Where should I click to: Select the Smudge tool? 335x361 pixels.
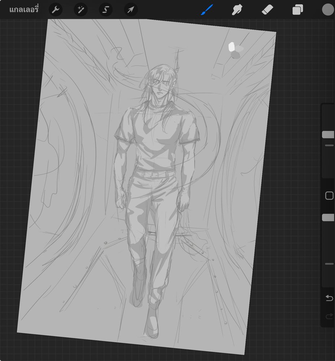pos(237,10)
